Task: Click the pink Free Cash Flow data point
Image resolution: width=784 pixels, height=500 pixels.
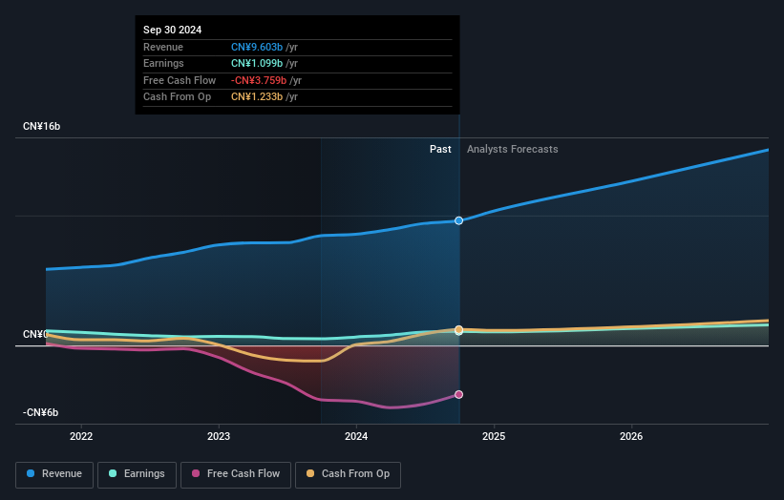Action: pos(458,395)
